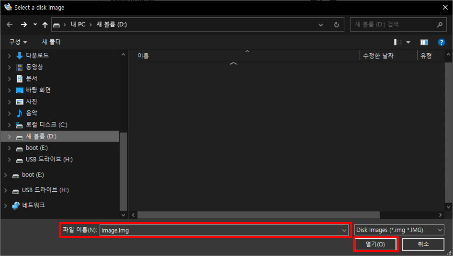Screen dimensions: 453x256
Task: Click the 취소 button
Action: (423, 244)
